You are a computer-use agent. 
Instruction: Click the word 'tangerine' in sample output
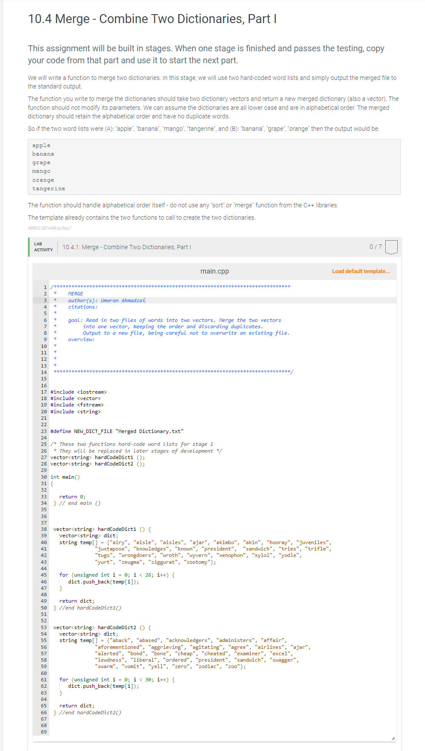pos(49,188)
